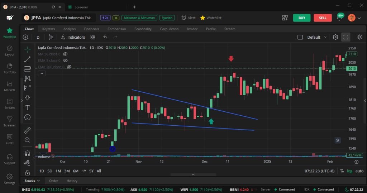
Task: Open the emoji sticker tool
Action: point(27,117)
